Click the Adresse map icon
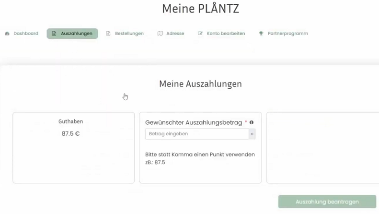 click(160, 34)
